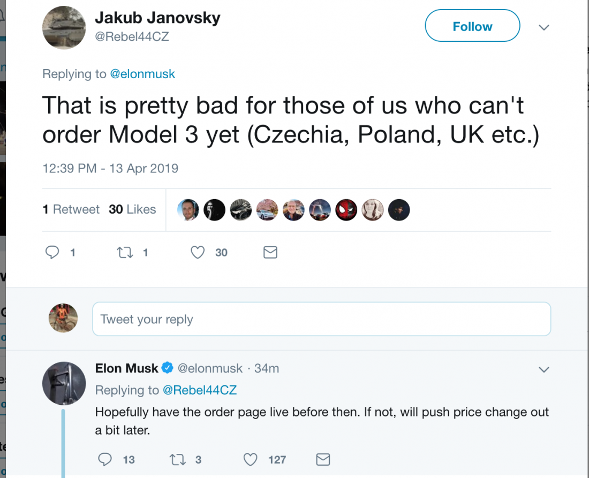The height and width of the screenshot is (478, 589).
Task: Reply to Elon Musk's tweet
Action: point(106,459)
